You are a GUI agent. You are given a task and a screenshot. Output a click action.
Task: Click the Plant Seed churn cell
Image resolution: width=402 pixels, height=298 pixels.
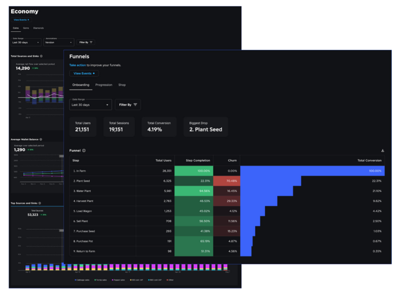pos(226,181)
